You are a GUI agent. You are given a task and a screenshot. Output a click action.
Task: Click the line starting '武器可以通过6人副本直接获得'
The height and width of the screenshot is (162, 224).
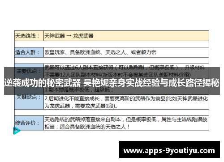pyautogui.click(x=125, y=68)
